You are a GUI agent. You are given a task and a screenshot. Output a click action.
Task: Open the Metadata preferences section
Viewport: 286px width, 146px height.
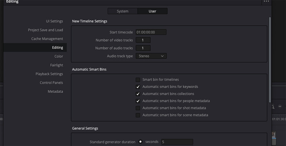pyautogui.click(x=55, y=91)
